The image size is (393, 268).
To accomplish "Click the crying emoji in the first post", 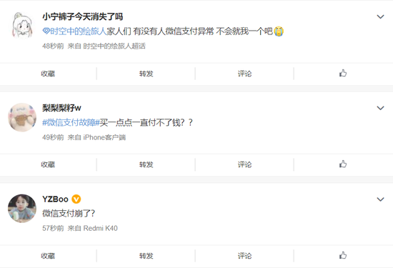I will click(279, 31).
